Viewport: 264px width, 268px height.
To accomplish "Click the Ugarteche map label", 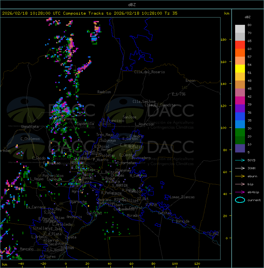I will (x=78, y=202).
